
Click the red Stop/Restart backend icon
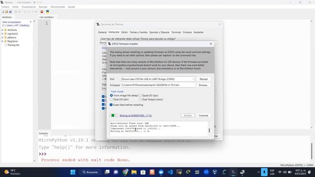coord(42,12)
